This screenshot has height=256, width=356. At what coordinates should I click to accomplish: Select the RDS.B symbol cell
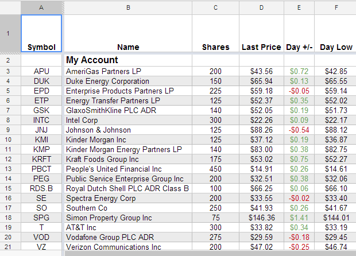[41, 188]
